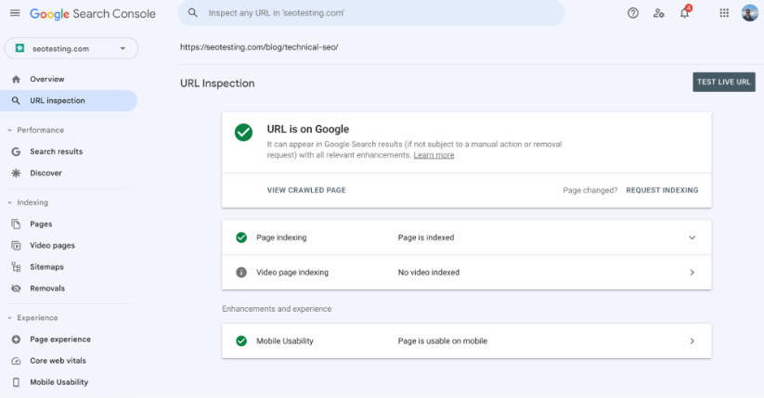
Task: Click the 'URL is on Google' heading
Action: [x=308, y=129]
